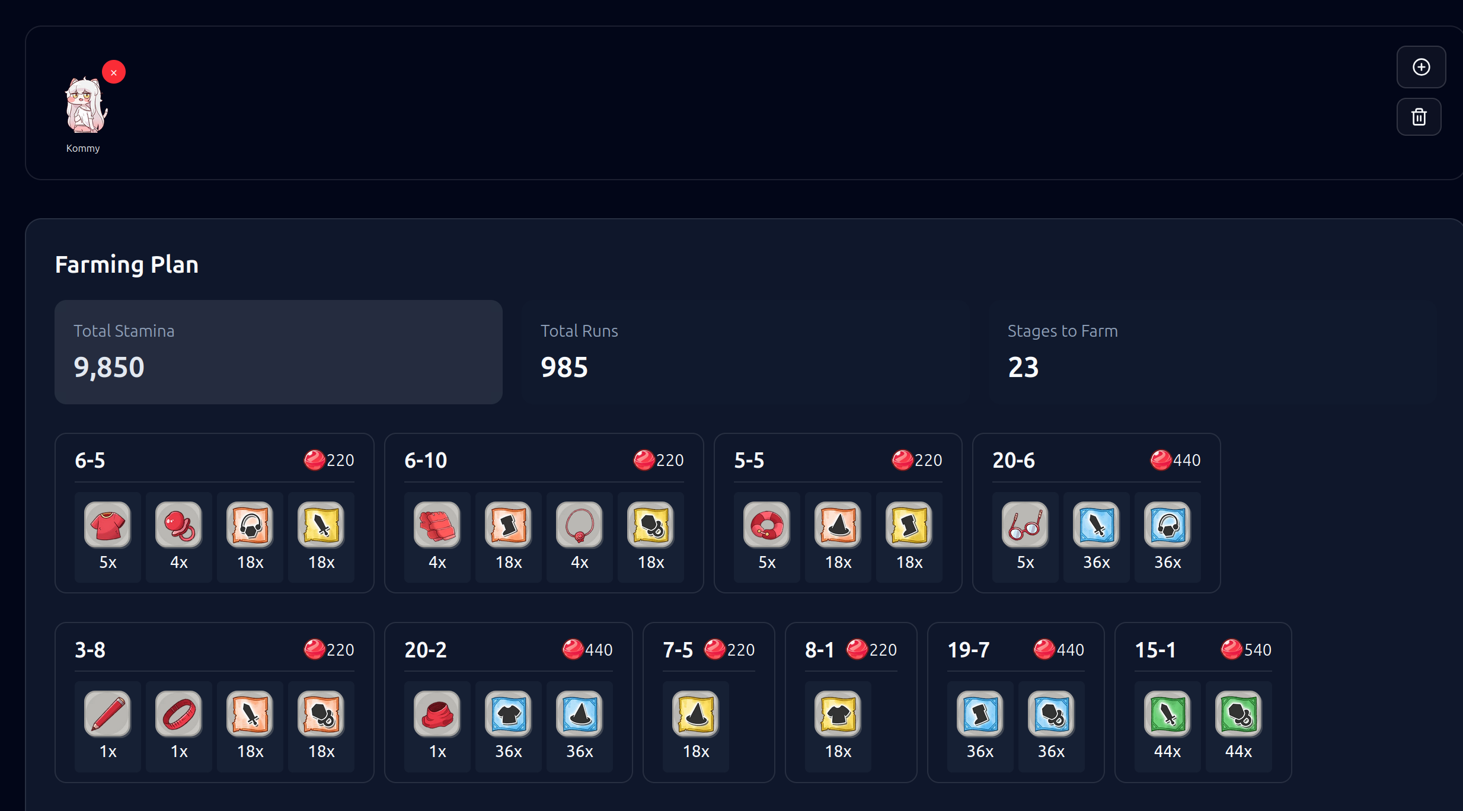1463x811 pixels.
Task: Click the red pacifier item in 6-5
Action: [178, 525]
